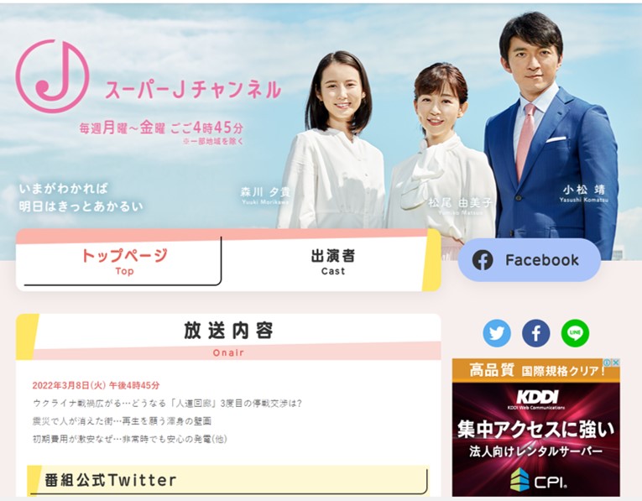
Task: Click the Facebook logo inside the blue button
Action: click(483, 260)
